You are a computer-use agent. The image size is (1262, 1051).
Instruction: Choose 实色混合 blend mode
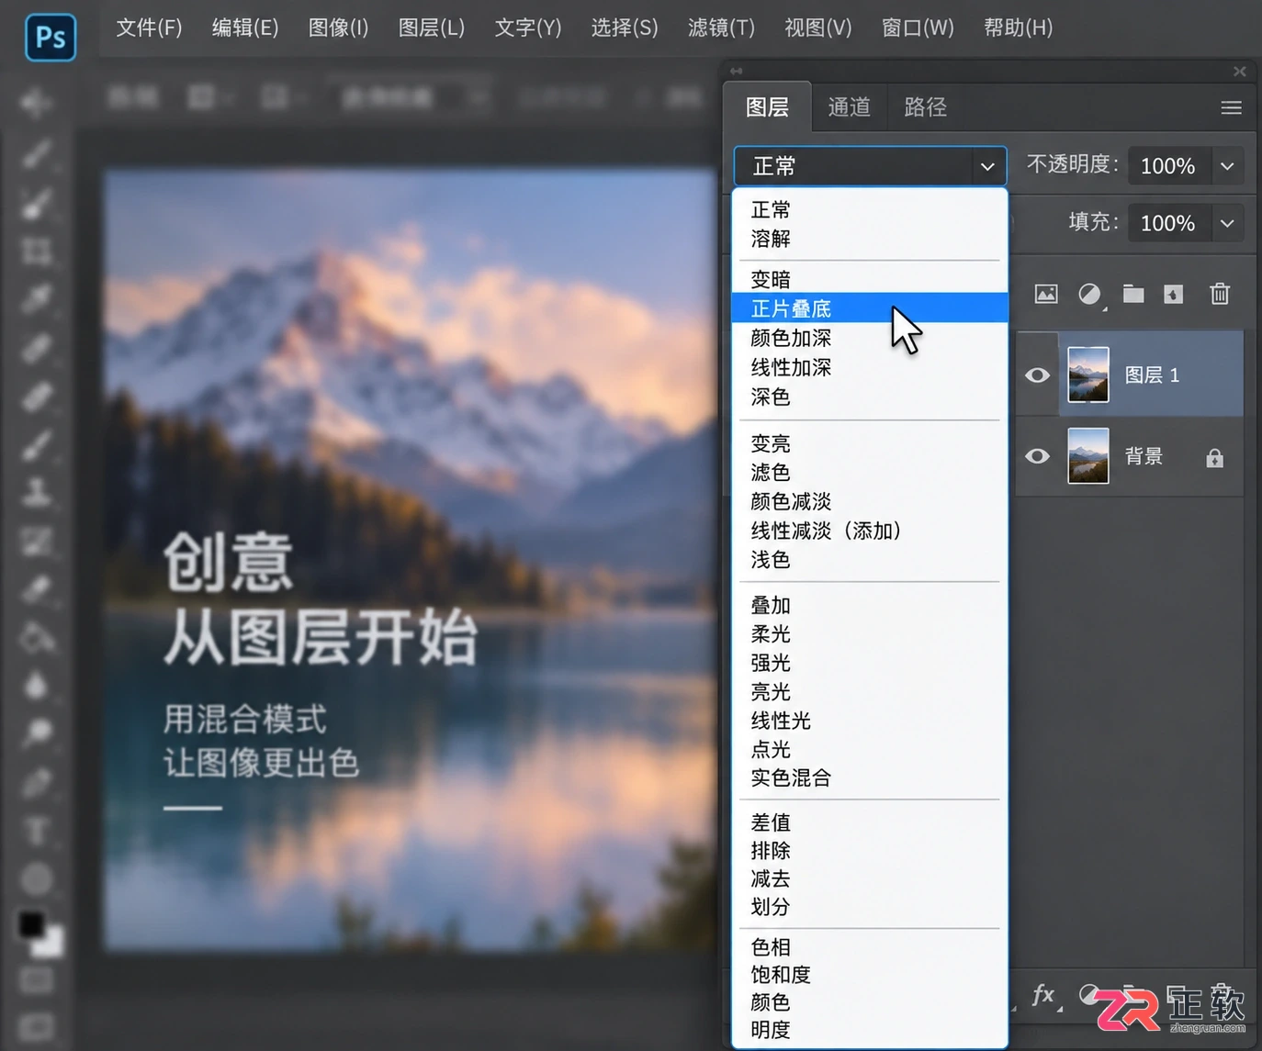click(x=870, y=777)
